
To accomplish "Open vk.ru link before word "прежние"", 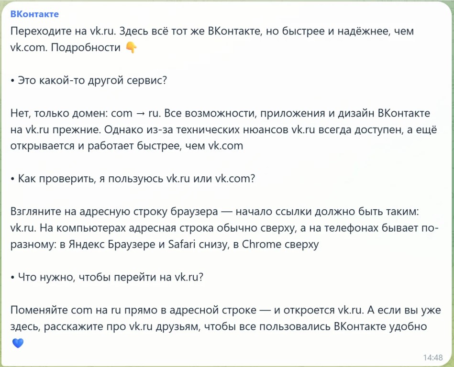I will 37,130.
